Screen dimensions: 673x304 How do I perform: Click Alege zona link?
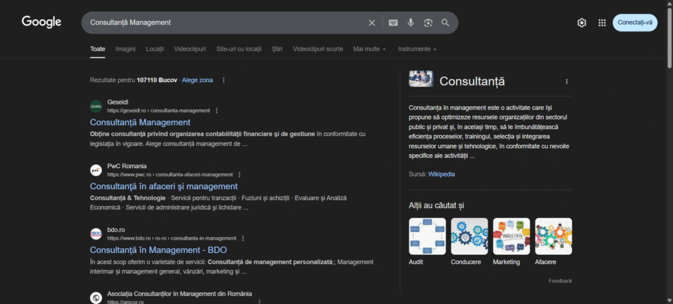pyautogui.click(x=197, y=80)
